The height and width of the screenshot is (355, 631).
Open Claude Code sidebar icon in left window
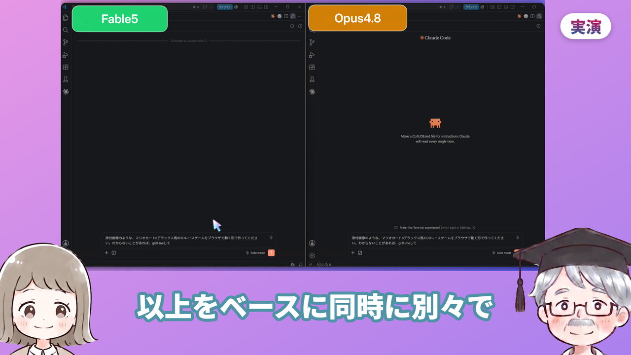pyautogui.click(x=66, y=92)
